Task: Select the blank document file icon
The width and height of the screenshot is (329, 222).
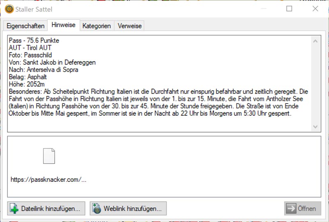Action: click(49, 156)
